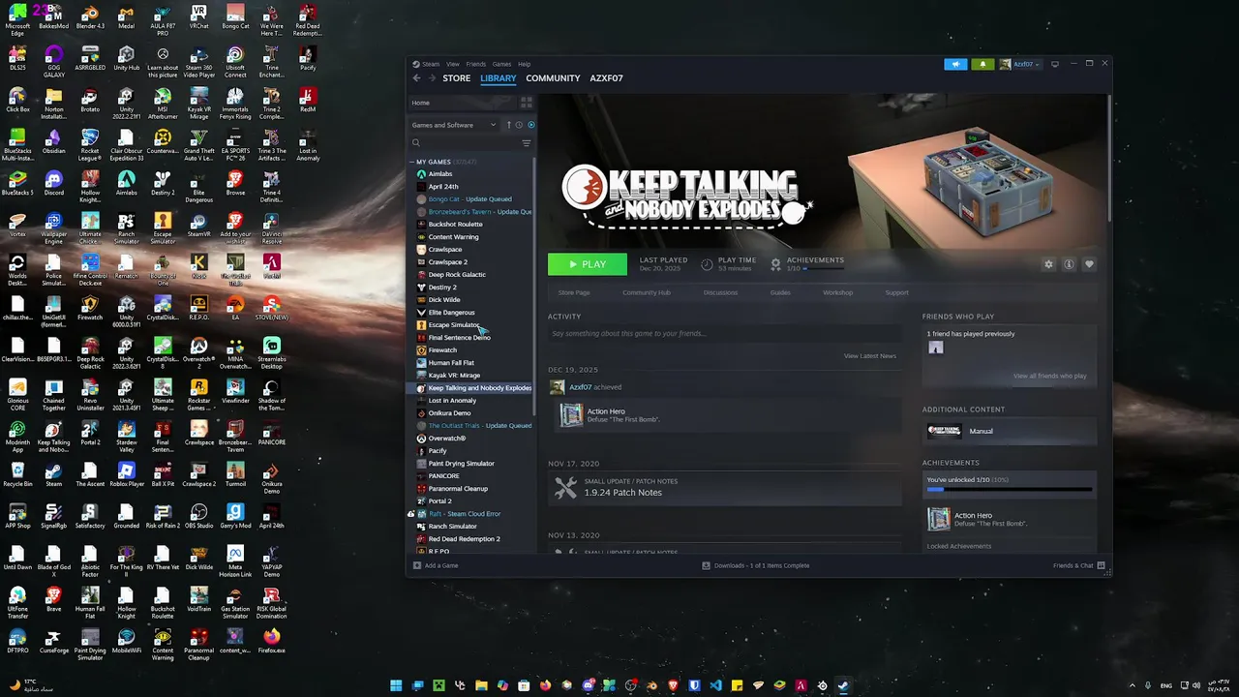Enter Big Picture mode via the monitor icon
1239x697 pixels.
pyautogui.click(x=1055, y=64)
